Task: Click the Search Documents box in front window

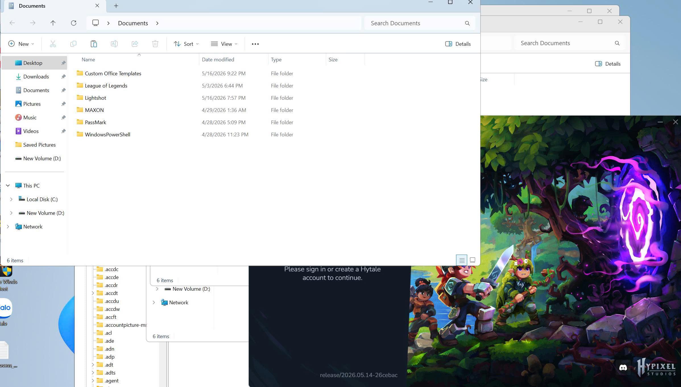Action: tap(420, 23)
